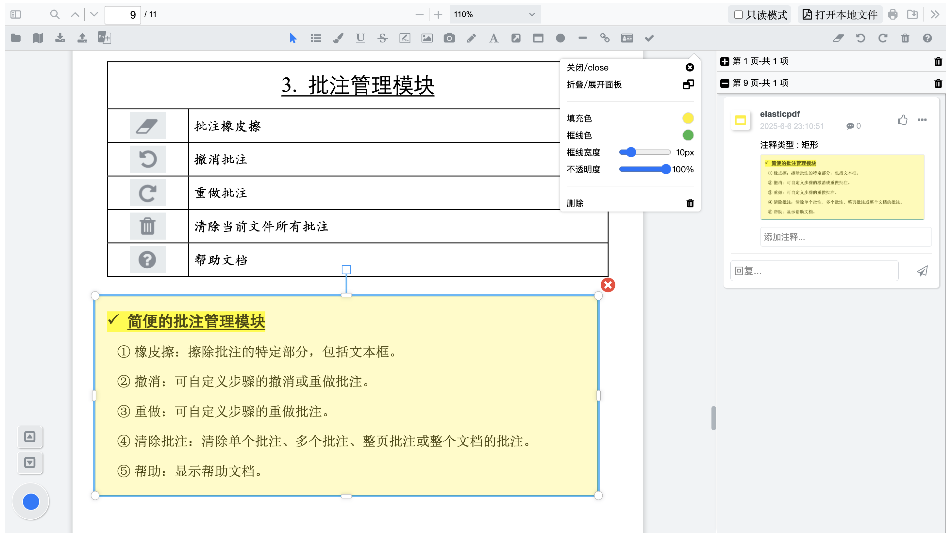Select the underline annotation tool
Viewport: 951px width, 536px height.
coord(360,38)
